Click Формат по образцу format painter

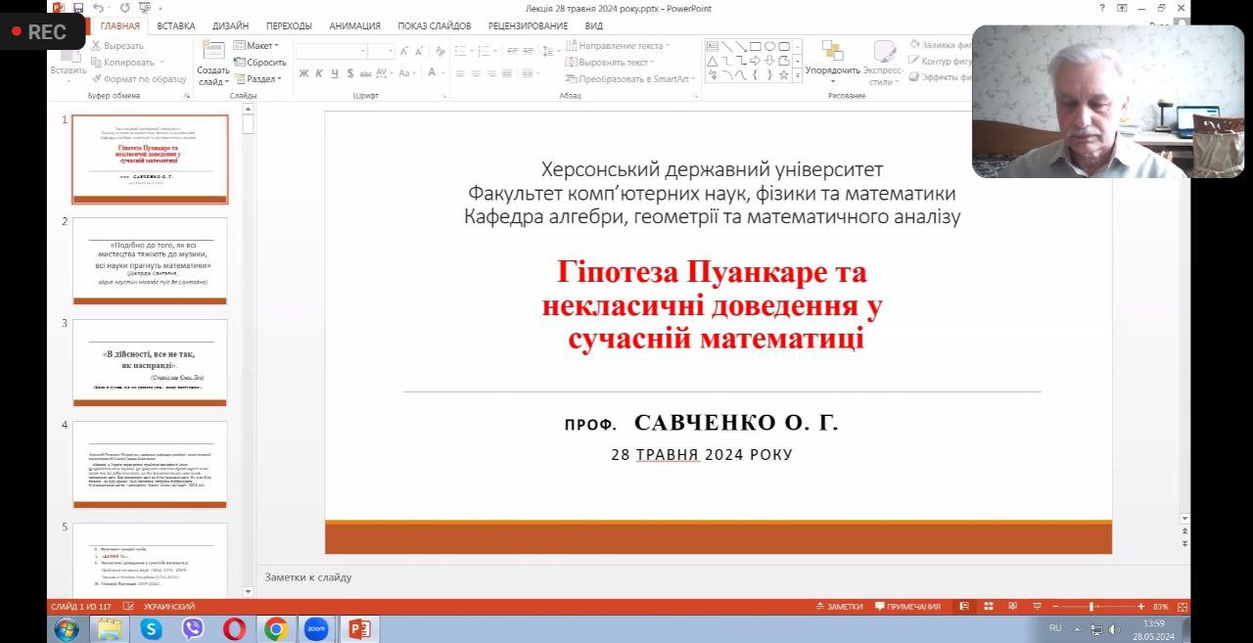[x=138, y=78]
